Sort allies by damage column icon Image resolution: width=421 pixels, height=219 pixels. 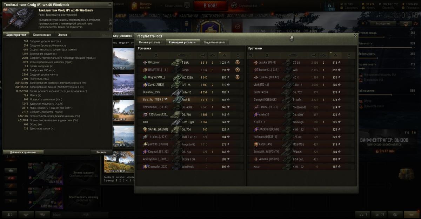point(202,55)
